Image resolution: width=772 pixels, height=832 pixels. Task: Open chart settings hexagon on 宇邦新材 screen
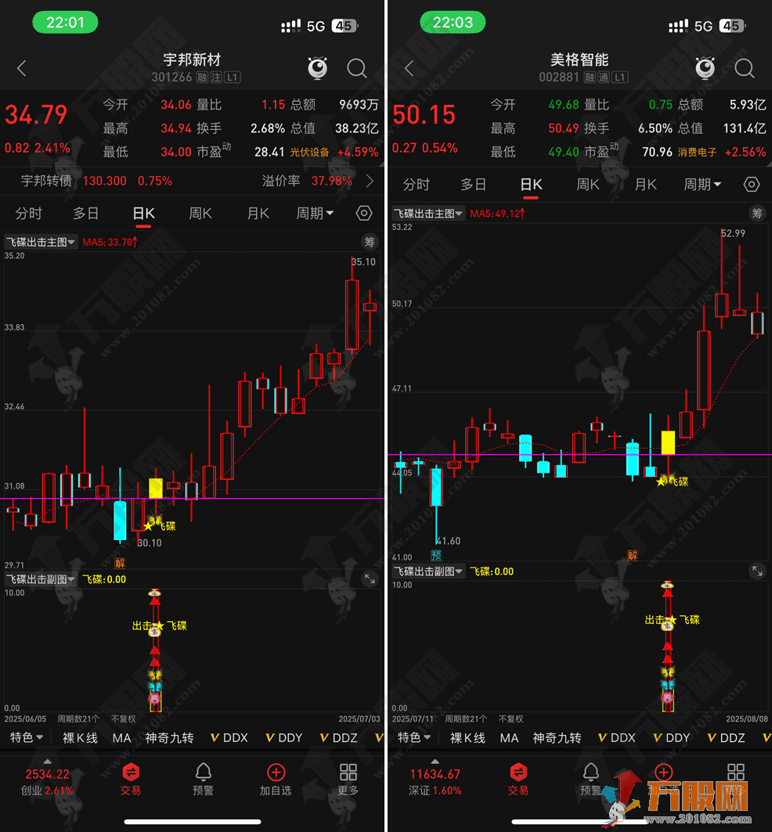click(x=364, y=214)
